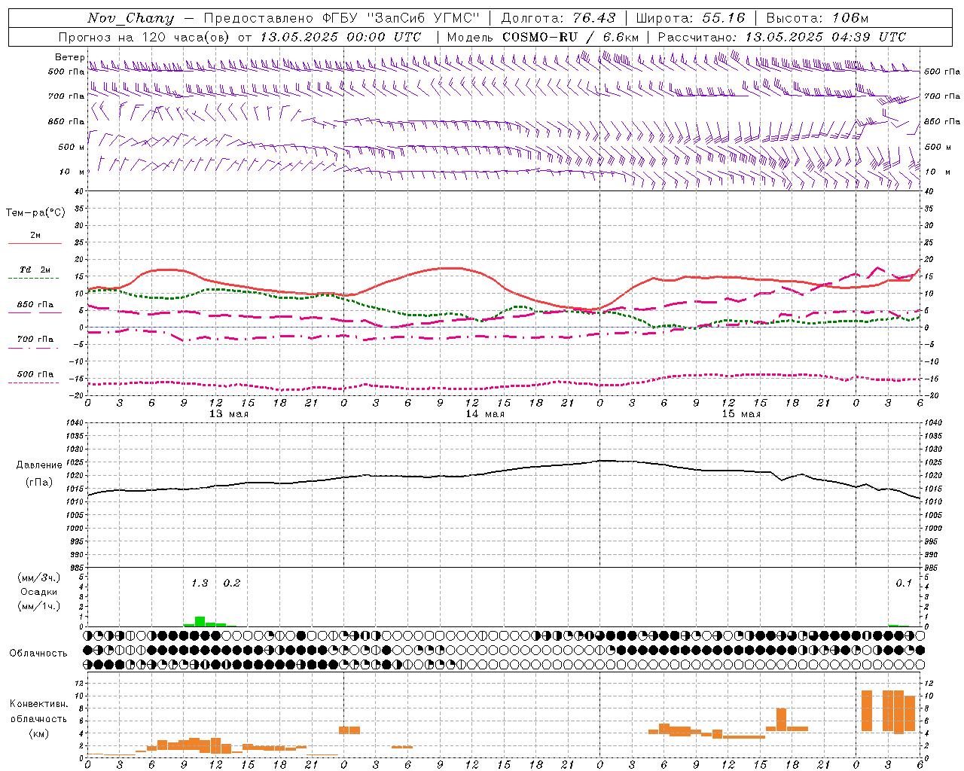The height and width of the screenshot is (771, 964).
Task: Click the '(гПа)' unit label under Давление
Action: (x=38, y=482)
